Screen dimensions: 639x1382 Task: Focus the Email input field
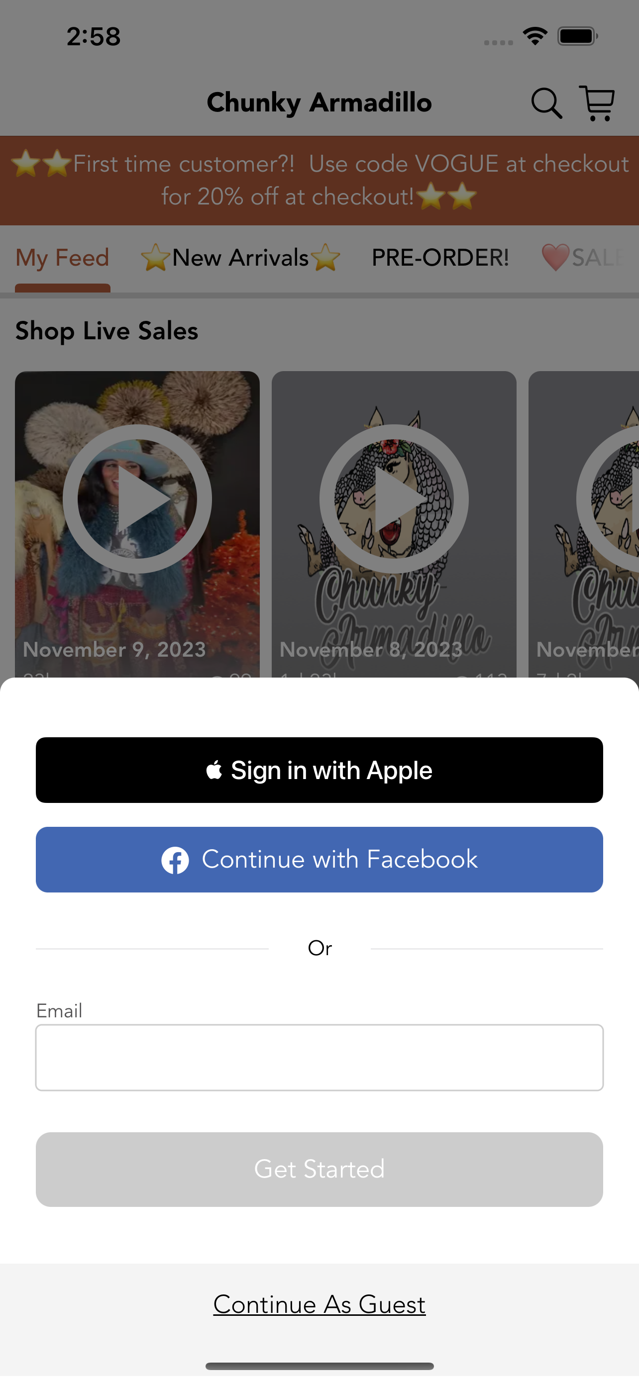[x=319, y=1058]
